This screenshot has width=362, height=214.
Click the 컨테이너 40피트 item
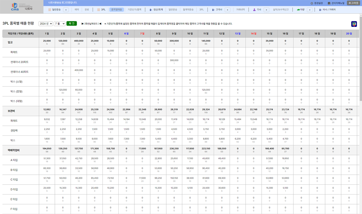(19, 72)
